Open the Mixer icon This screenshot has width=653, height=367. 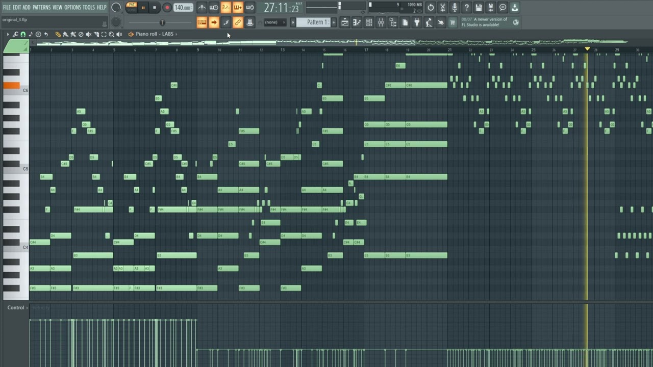(381, 22)
